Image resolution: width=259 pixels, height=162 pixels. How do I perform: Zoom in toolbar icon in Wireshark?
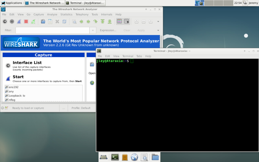point(137,22)
